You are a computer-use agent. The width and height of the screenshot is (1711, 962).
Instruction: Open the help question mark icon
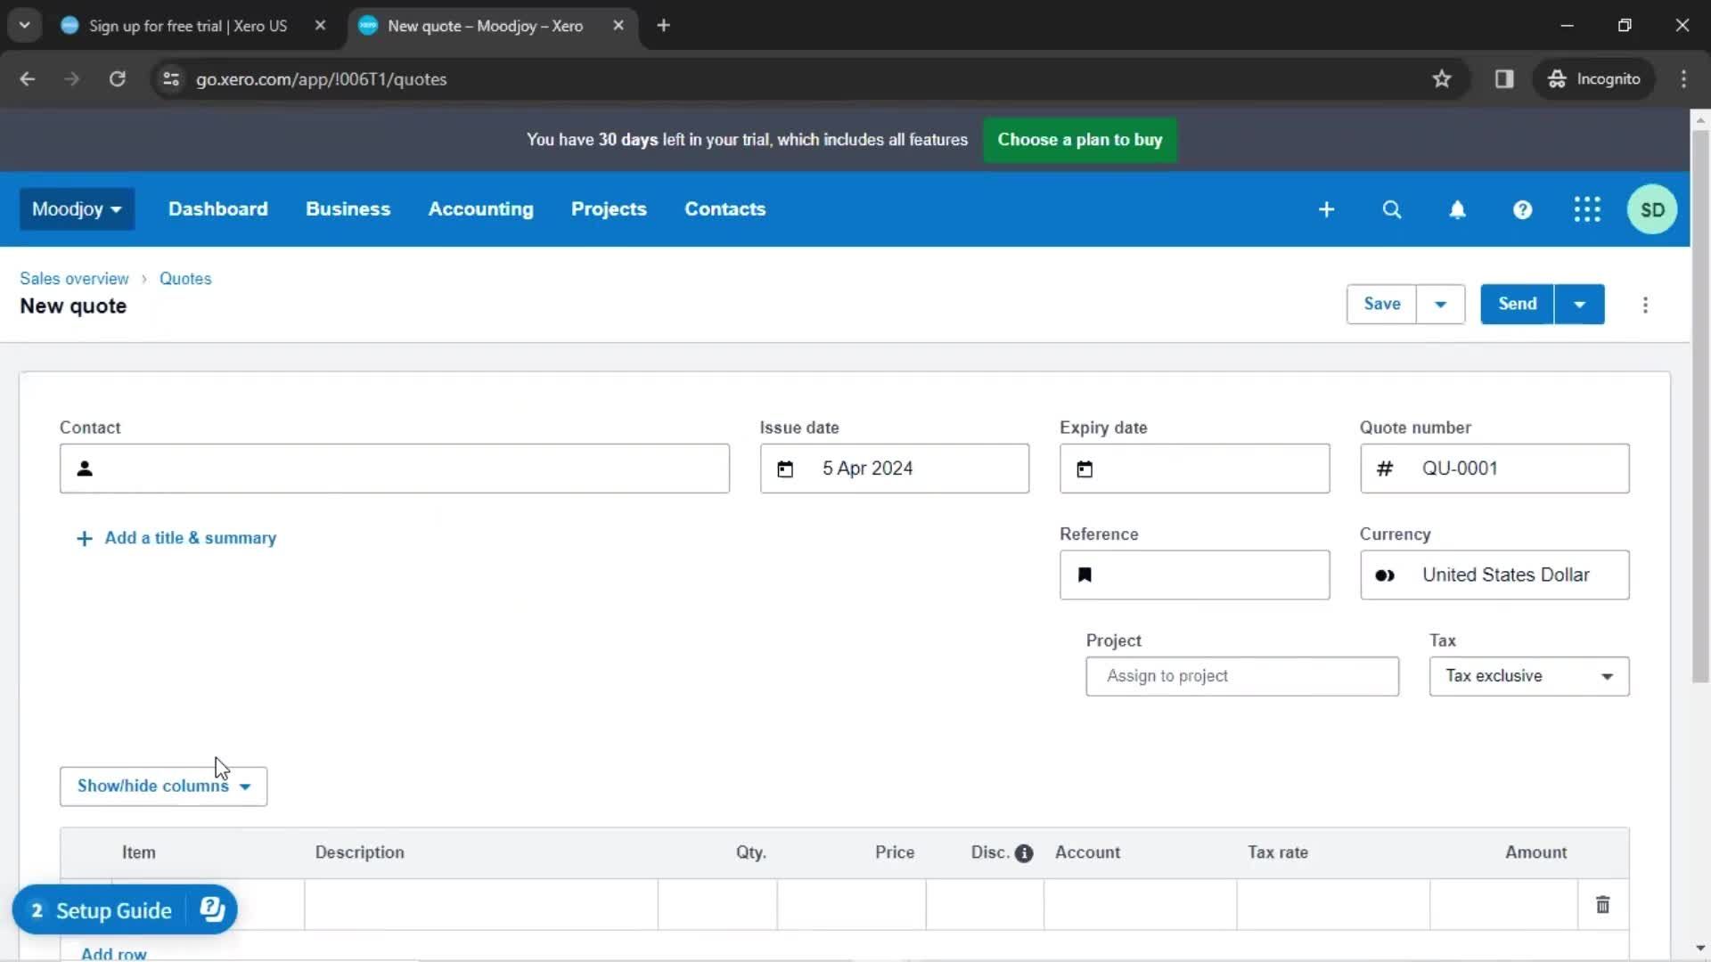click(1522, 209)
